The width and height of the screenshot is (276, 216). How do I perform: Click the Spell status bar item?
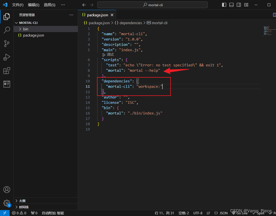click(x=259, y=213)
